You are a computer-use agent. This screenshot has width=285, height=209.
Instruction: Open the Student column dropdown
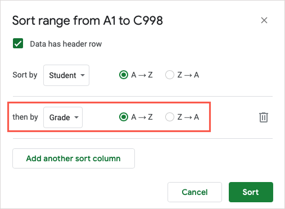pos(66,75)
